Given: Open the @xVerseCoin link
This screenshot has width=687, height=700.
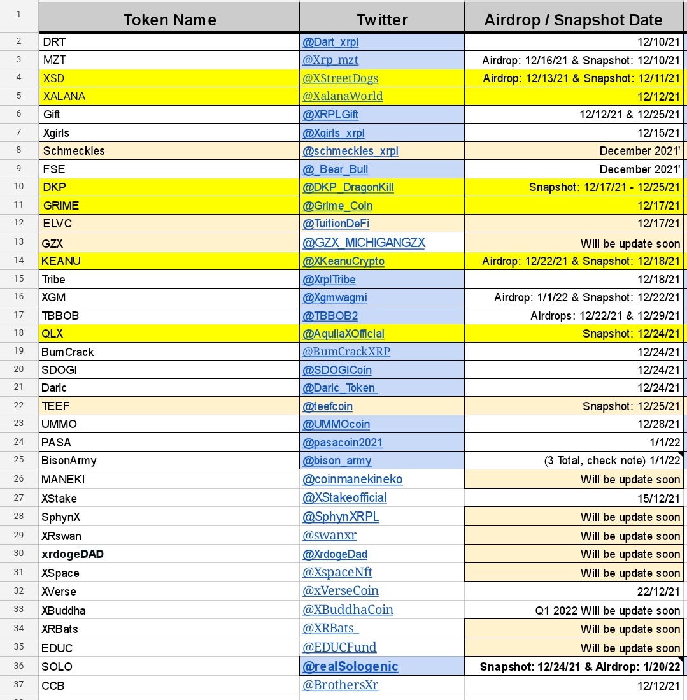Looking at the screenshot, I should tap(340, 590).
